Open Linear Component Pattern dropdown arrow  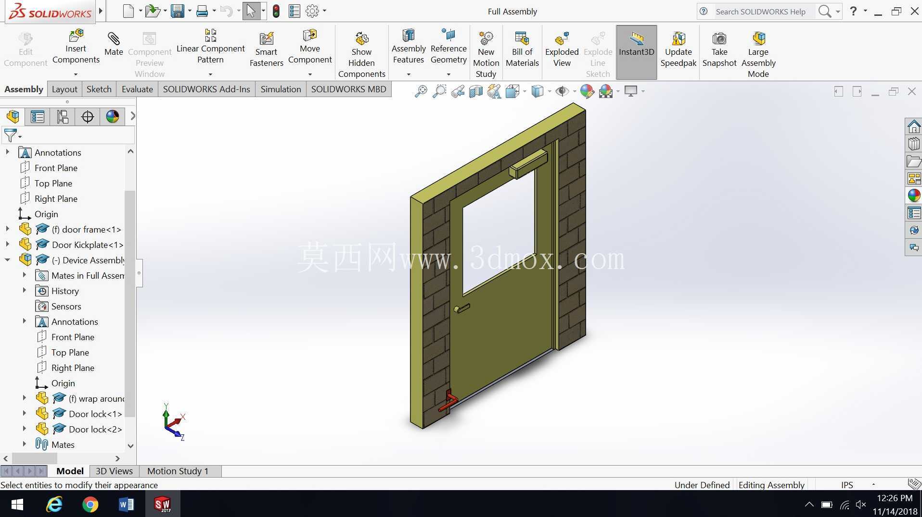210,74
